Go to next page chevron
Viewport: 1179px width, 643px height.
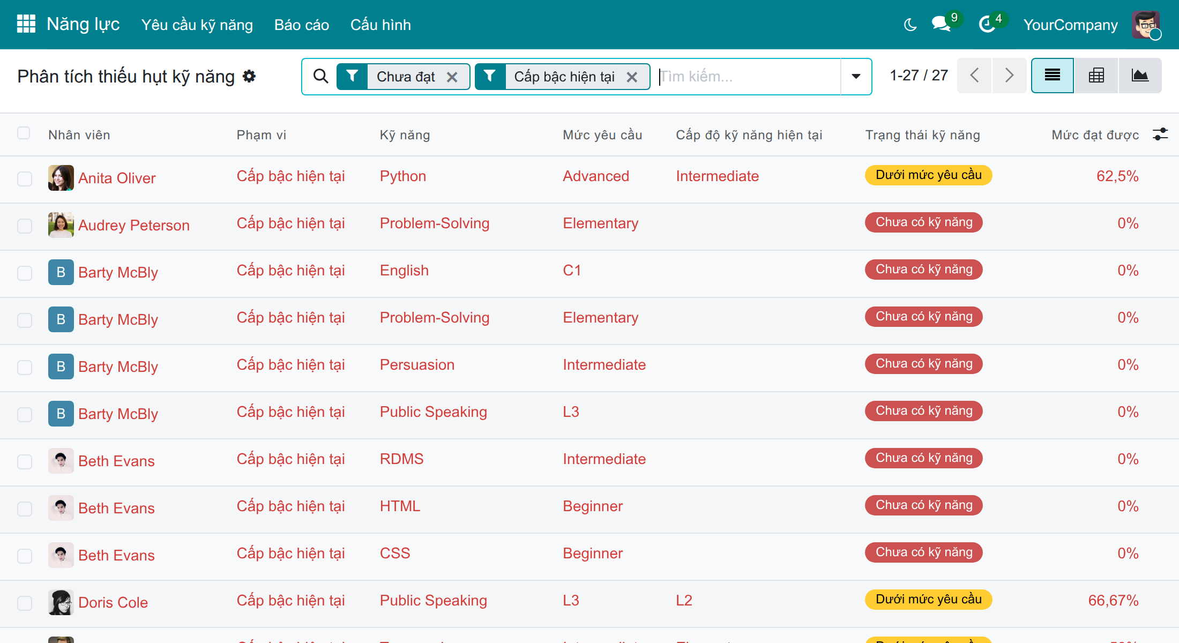coord(1009,76)
